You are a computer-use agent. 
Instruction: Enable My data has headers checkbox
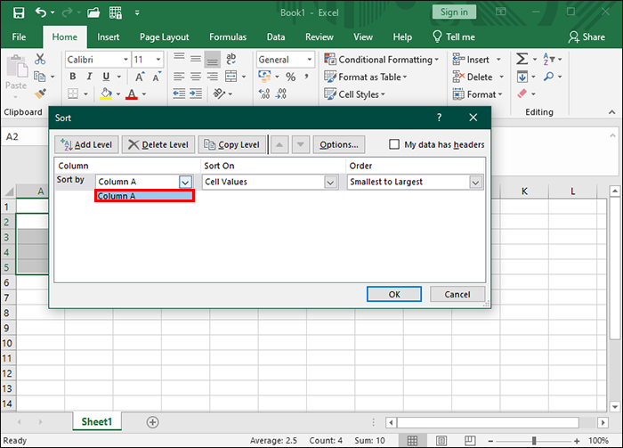[x=395, y=144]
